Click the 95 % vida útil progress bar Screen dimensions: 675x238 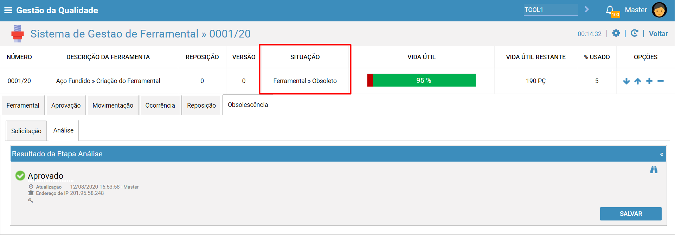[422, 80]
